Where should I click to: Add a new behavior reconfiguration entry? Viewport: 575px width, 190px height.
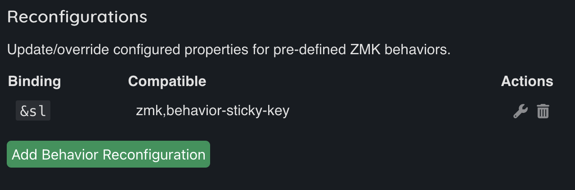pos(108,154)
